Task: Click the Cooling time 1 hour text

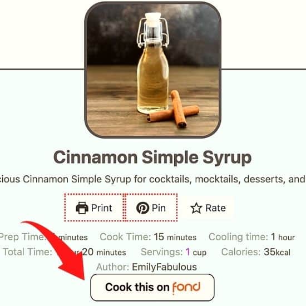Action: 251,237
